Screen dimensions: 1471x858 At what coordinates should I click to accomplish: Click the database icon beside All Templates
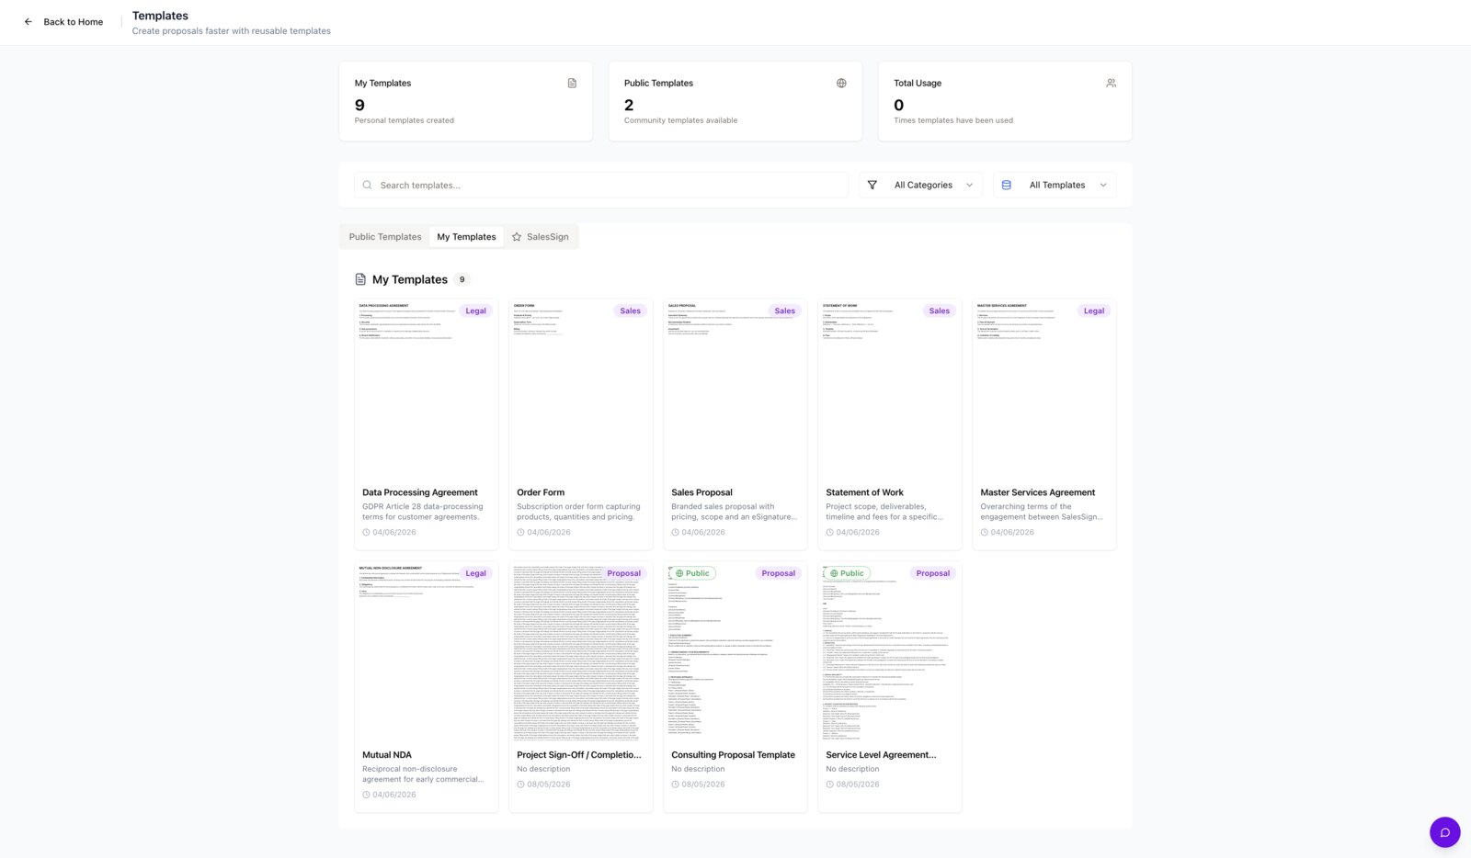pos(1006,186)
